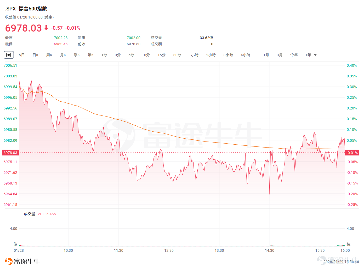Image resolution: width=364 pixels, height=270 pixels.
Task: Click the 10:30 time axis label
Action: point(68,250)
